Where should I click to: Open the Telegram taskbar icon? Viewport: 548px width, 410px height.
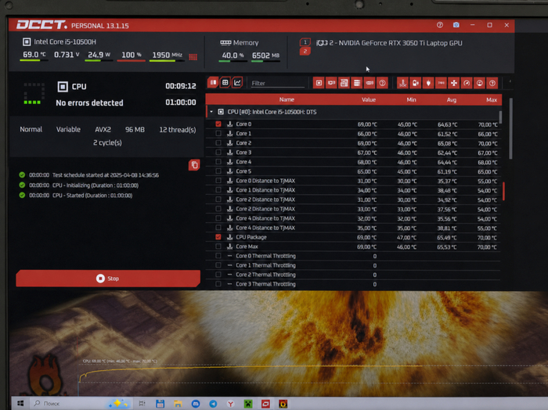pyautogui.click(x=213, y=404)
